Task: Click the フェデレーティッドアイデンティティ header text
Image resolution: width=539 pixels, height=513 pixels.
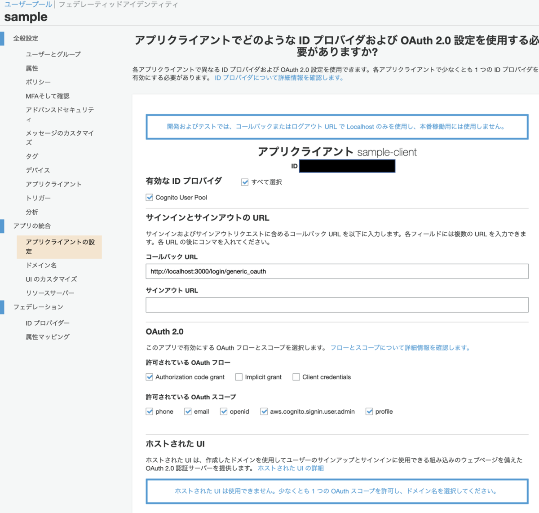Action: (x=118, y=4)
